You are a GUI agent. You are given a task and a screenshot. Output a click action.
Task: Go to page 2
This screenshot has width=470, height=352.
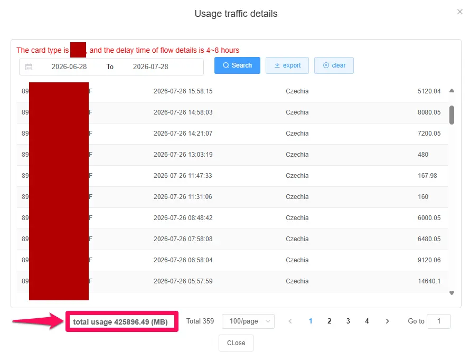click(x=329, y=321)
